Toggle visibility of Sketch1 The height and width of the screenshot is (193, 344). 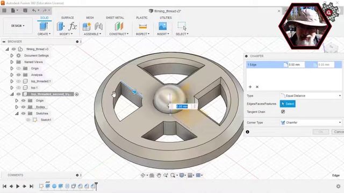[28, 120]
